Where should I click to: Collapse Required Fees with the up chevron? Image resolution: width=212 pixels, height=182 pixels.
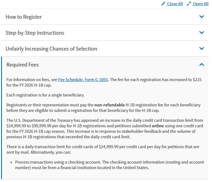pos(202,65)
